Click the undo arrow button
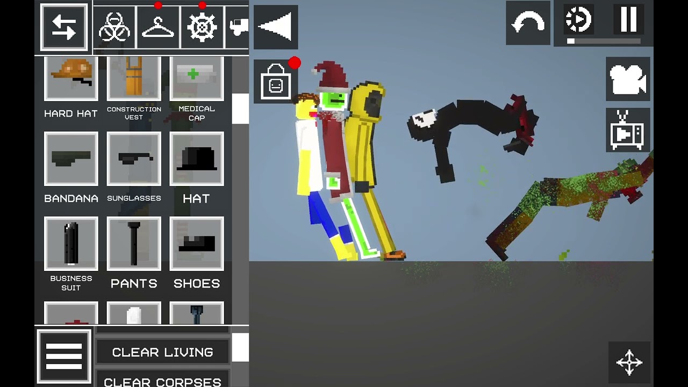 [x=528, y=23]
